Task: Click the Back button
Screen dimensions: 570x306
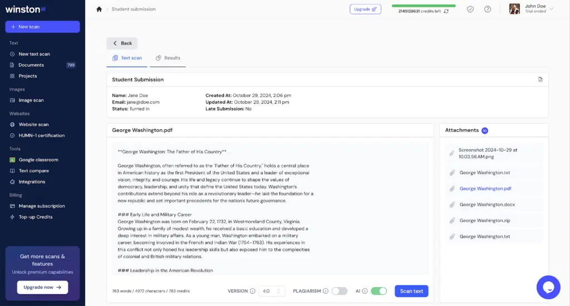Action: (122, 43)
